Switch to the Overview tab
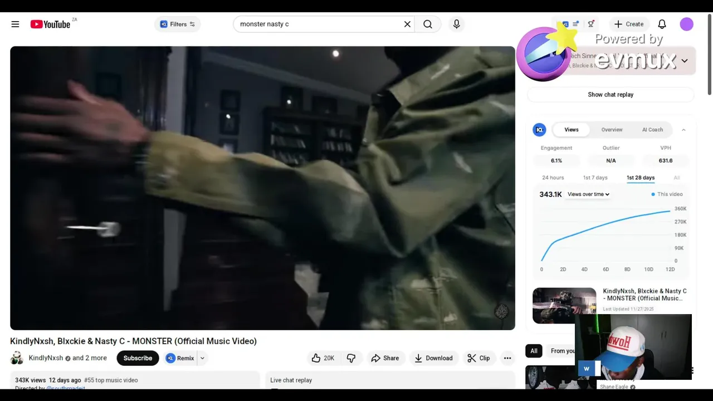The height and width of the screenshot is (401, 713). point(612,130)
